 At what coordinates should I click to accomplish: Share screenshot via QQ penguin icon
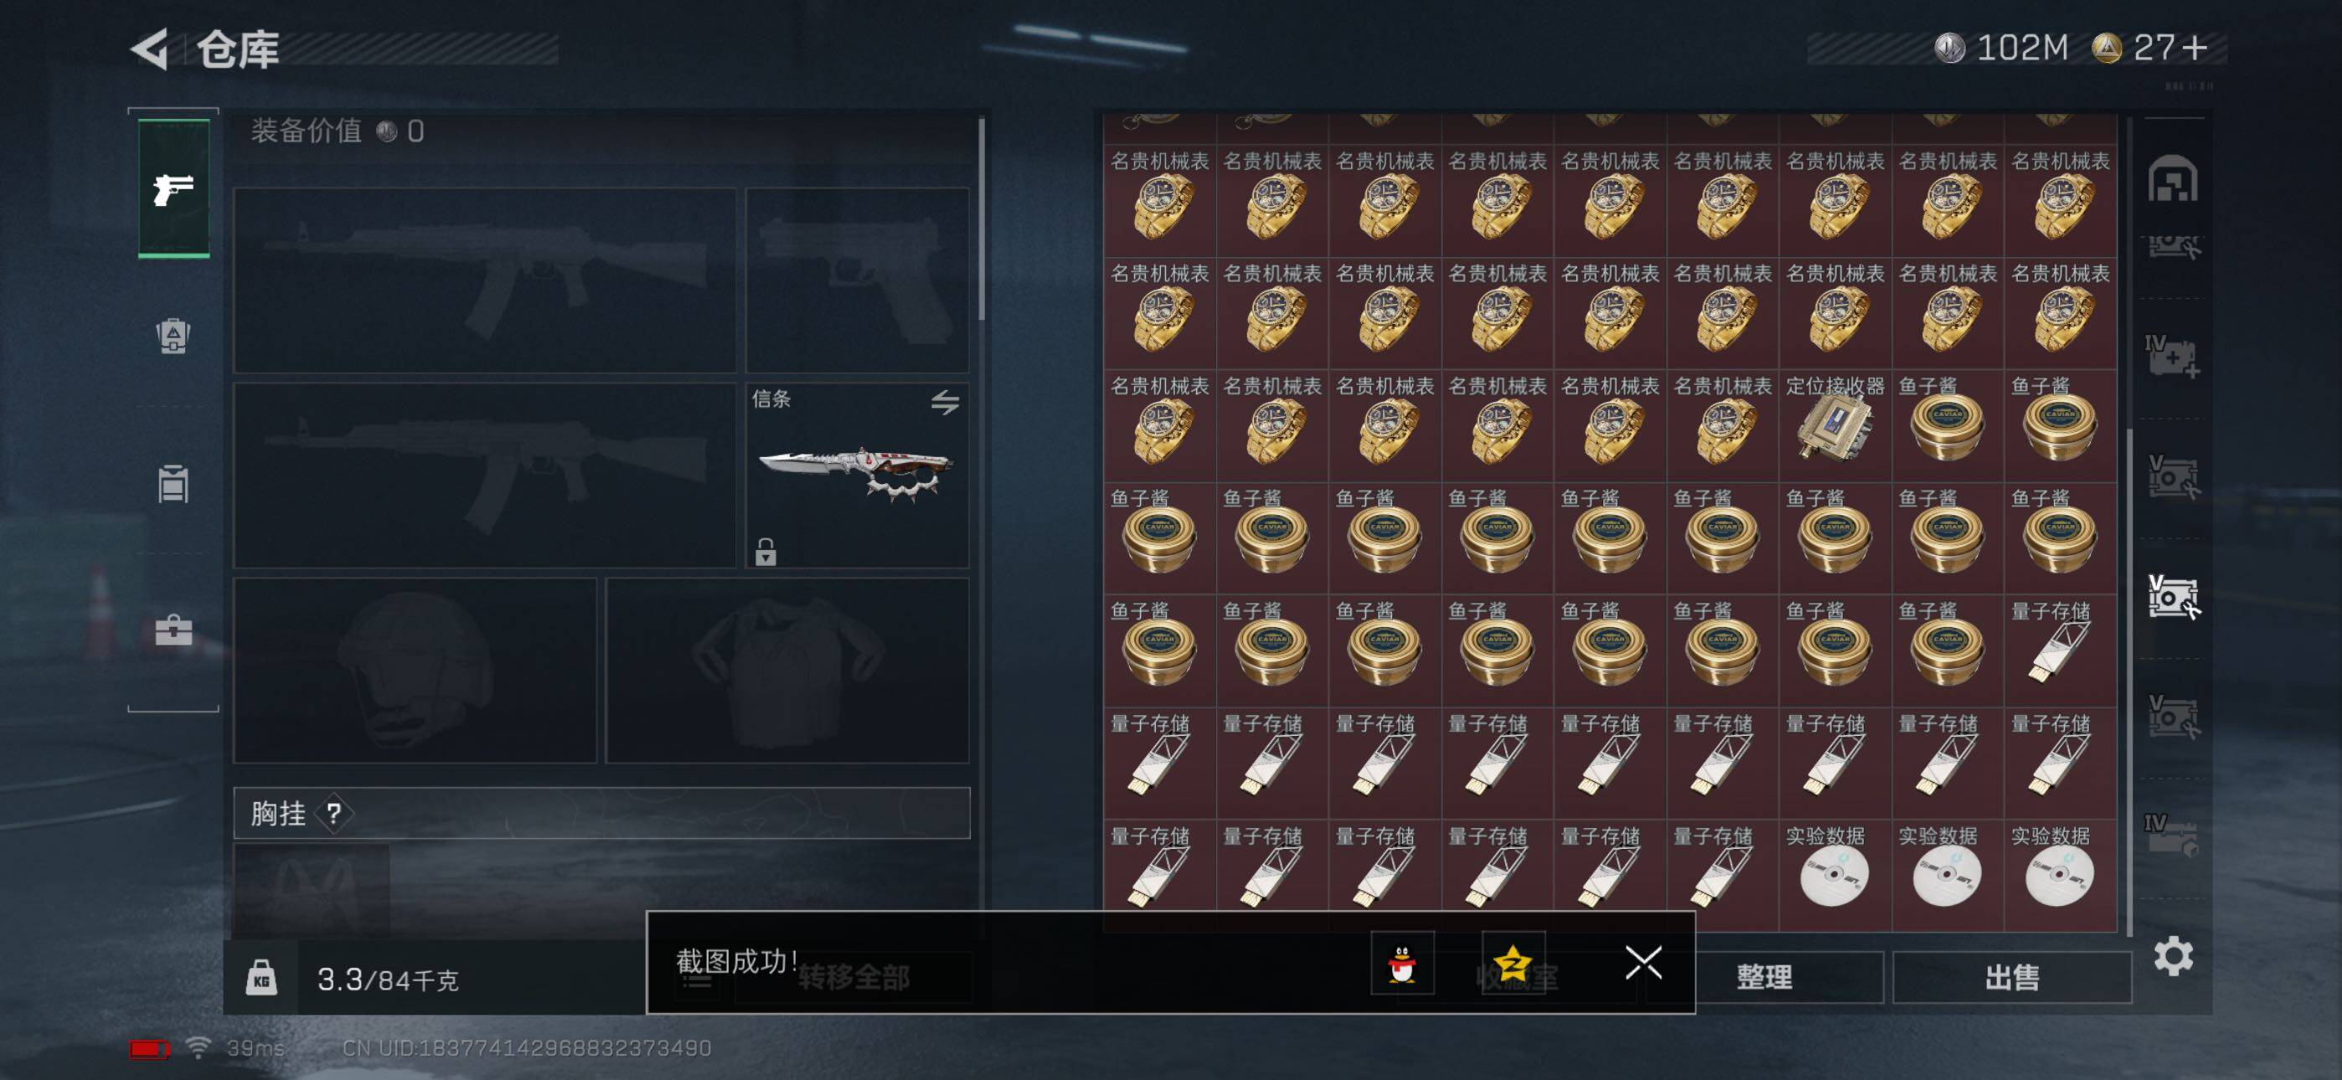pyautogui.click(x=1403, y=962)
